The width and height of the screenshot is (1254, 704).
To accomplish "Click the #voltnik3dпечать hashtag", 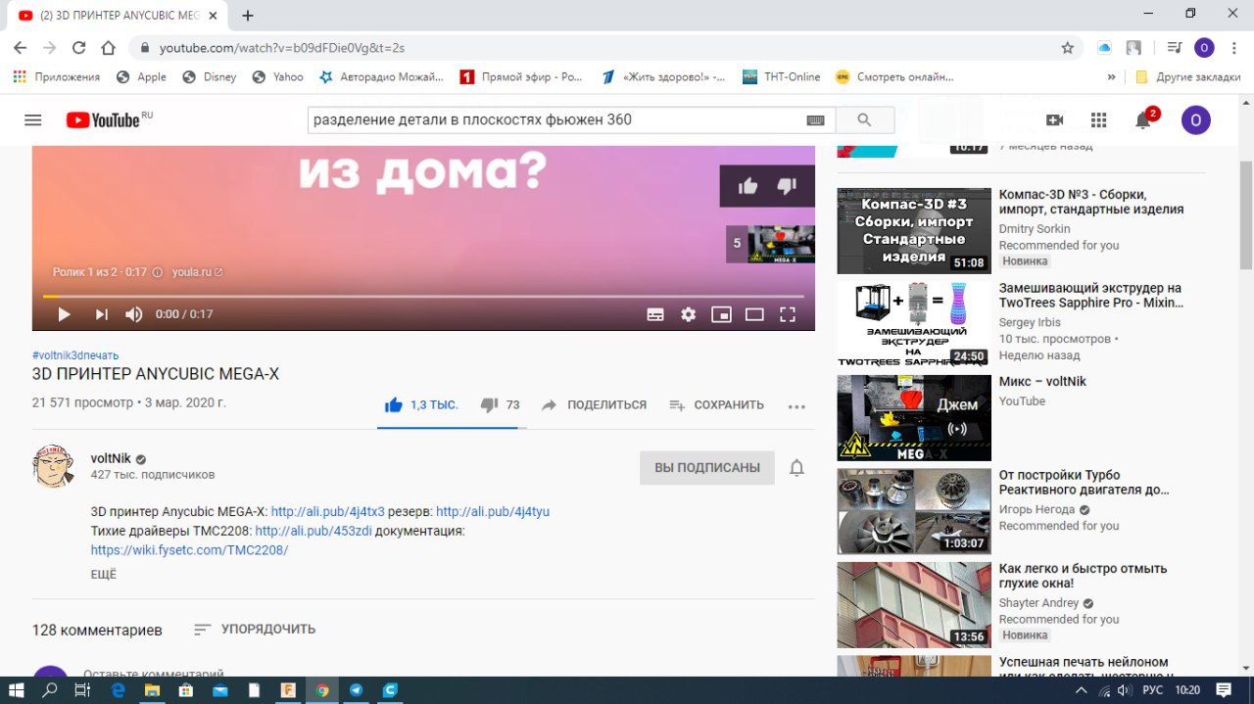I will pyautogui.click(x=75, y=355).
